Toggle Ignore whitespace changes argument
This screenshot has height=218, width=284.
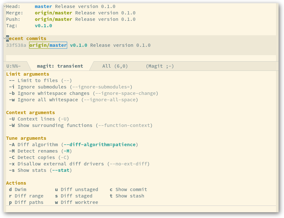pyautogui.click(x=83, y=93)
